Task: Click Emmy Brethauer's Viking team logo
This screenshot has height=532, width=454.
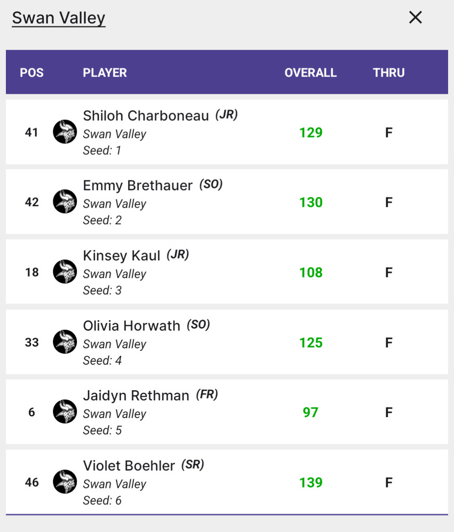Action: [x=65, y=202]
